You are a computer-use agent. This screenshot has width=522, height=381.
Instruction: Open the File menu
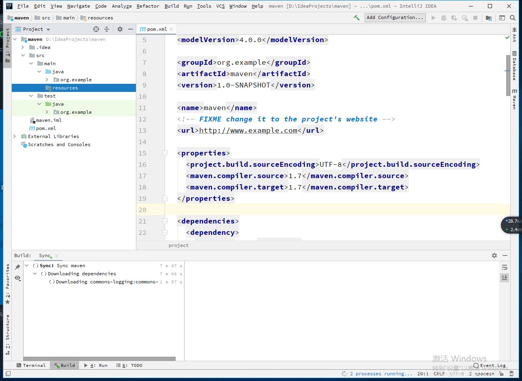pos(23,6)
